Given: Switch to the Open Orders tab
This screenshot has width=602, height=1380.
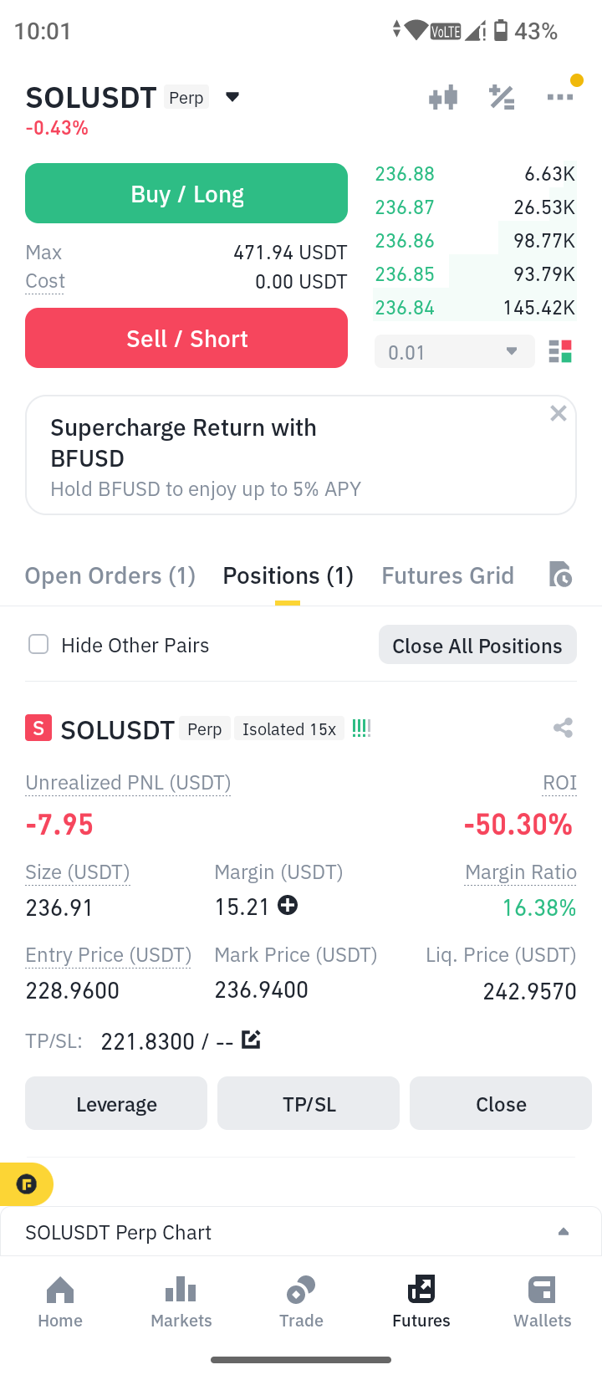Looking at the screenshot, I should click(110, 575).
